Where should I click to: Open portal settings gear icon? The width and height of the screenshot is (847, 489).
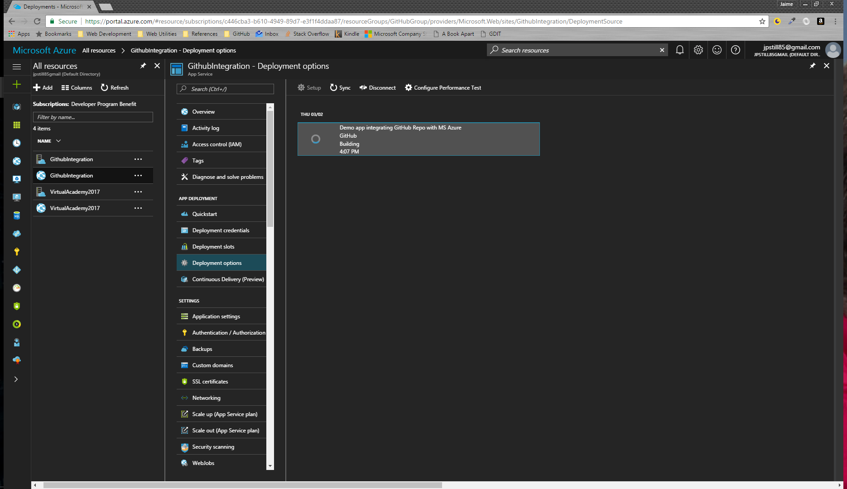pyautogui.click(x=698, y=50)
